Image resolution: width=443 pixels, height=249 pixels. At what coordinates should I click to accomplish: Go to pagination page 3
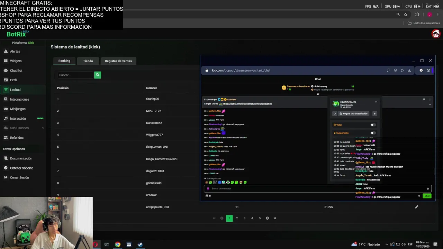[244, 218]
